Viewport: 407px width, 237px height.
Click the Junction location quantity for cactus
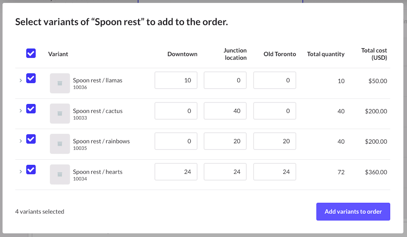[x=225, y=111]
